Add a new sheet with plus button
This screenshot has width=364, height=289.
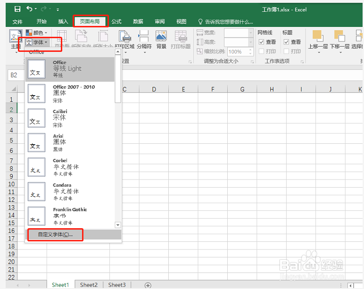148,285
